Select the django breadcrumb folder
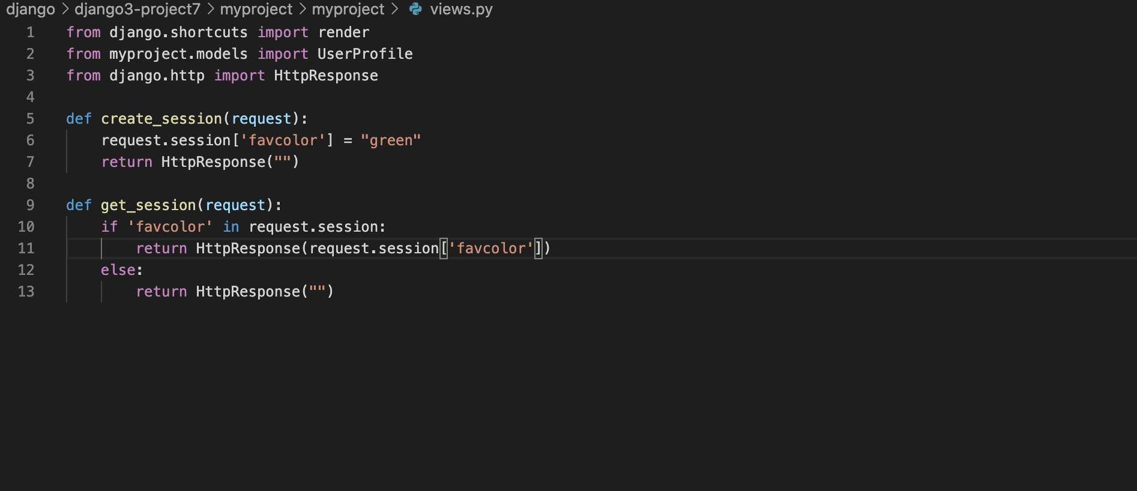This screenshot has width=1137, height=491. tap(31, 9)
